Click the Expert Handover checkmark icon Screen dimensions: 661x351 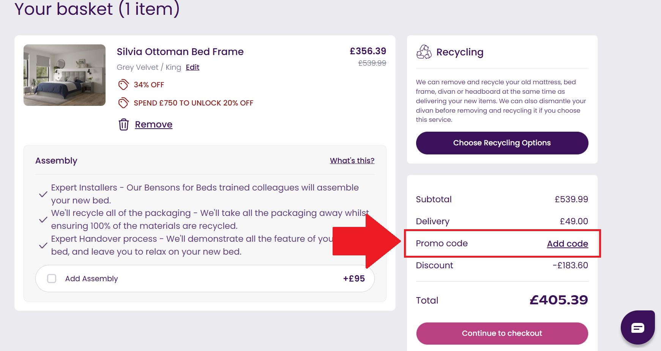tap(43, 246)
